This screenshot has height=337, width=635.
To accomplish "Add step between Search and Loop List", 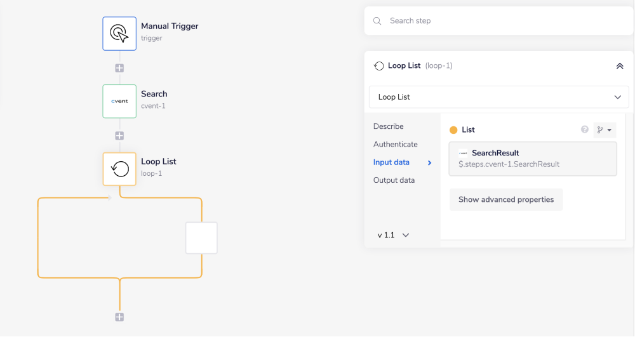I will (x=119, y=136).
